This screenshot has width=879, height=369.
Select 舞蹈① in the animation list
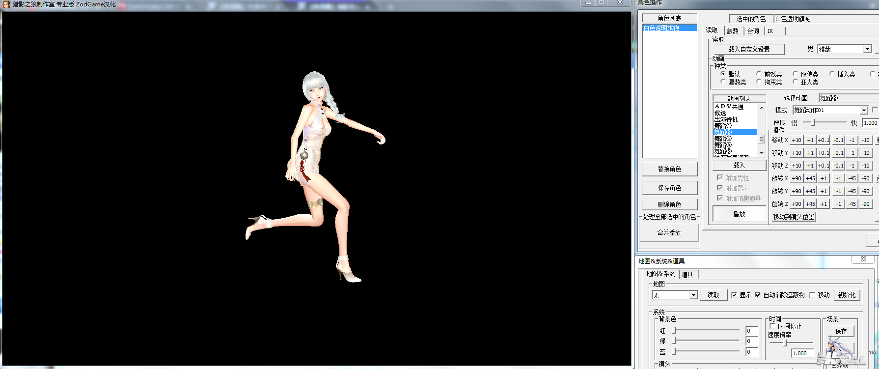[735, 126]
